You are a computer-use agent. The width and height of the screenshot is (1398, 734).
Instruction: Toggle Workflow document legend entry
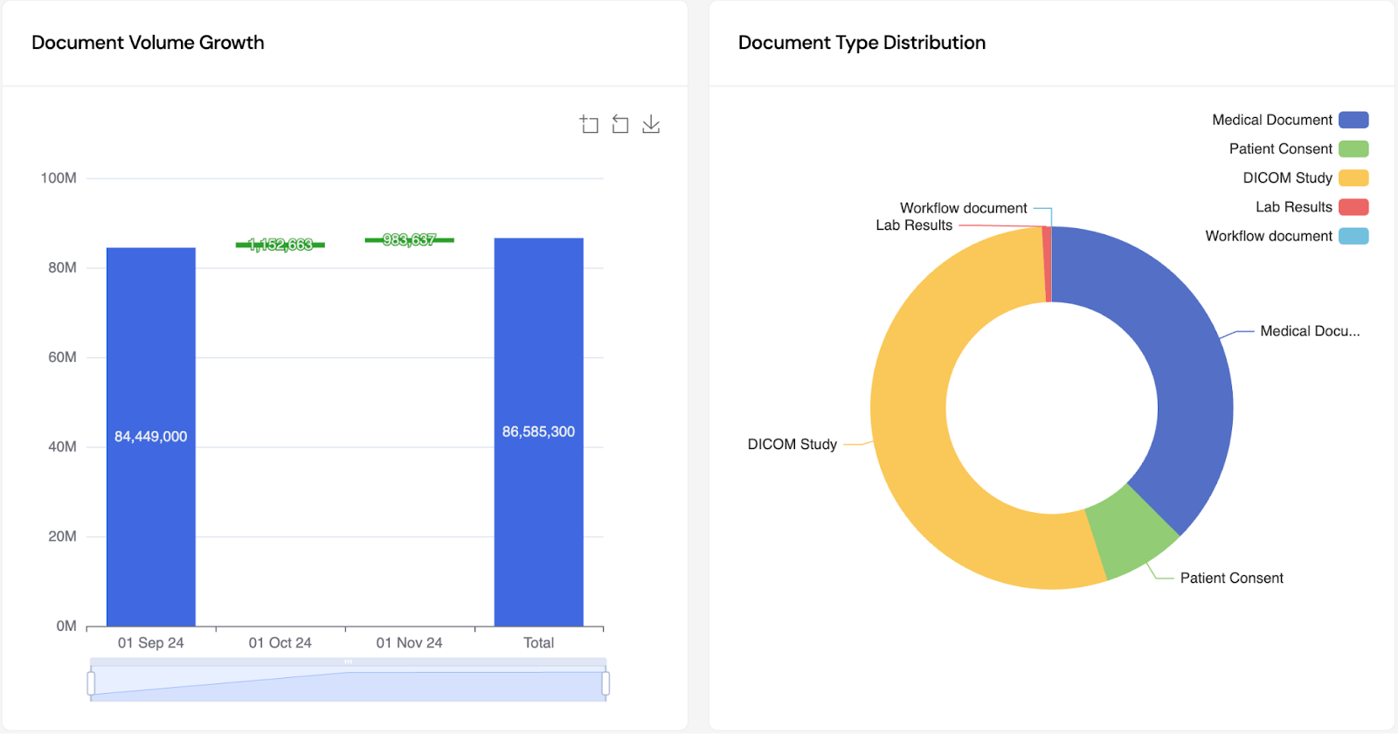pos(1286,236)
